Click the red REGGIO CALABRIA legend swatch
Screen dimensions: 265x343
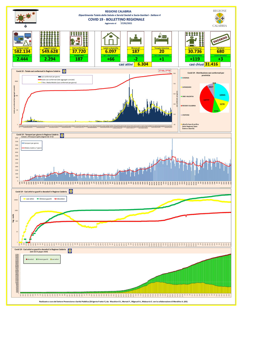pyautogui.click(x=181, y=106)
